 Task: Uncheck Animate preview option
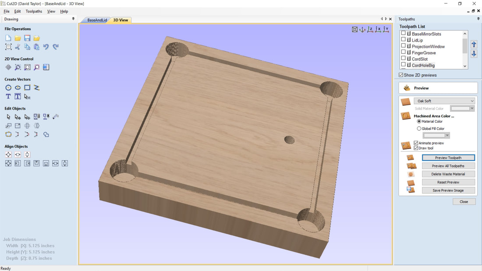coord(416,143)
